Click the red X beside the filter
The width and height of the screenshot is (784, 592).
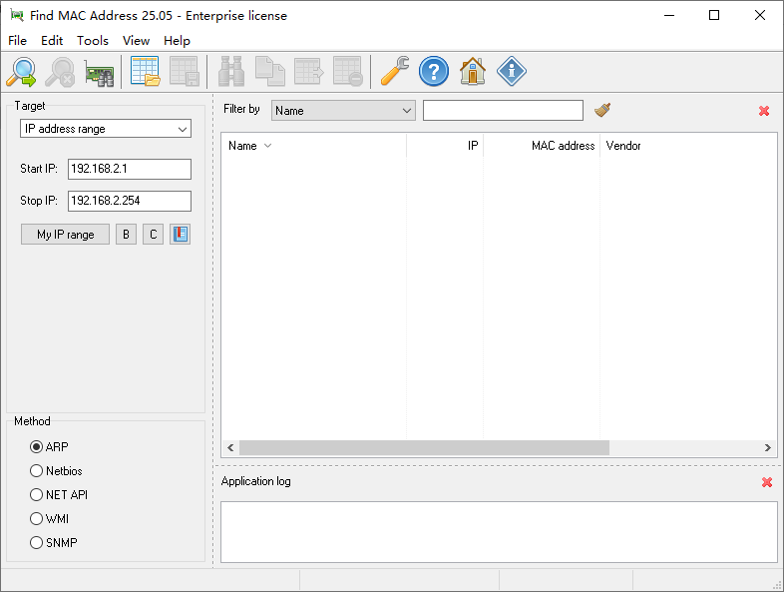(764, 111)
